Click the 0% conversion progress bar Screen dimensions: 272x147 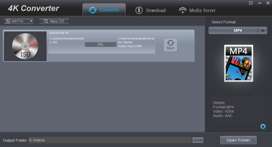100,44
